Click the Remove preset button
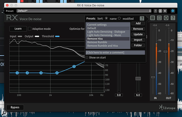 click(x=138, y=29)
